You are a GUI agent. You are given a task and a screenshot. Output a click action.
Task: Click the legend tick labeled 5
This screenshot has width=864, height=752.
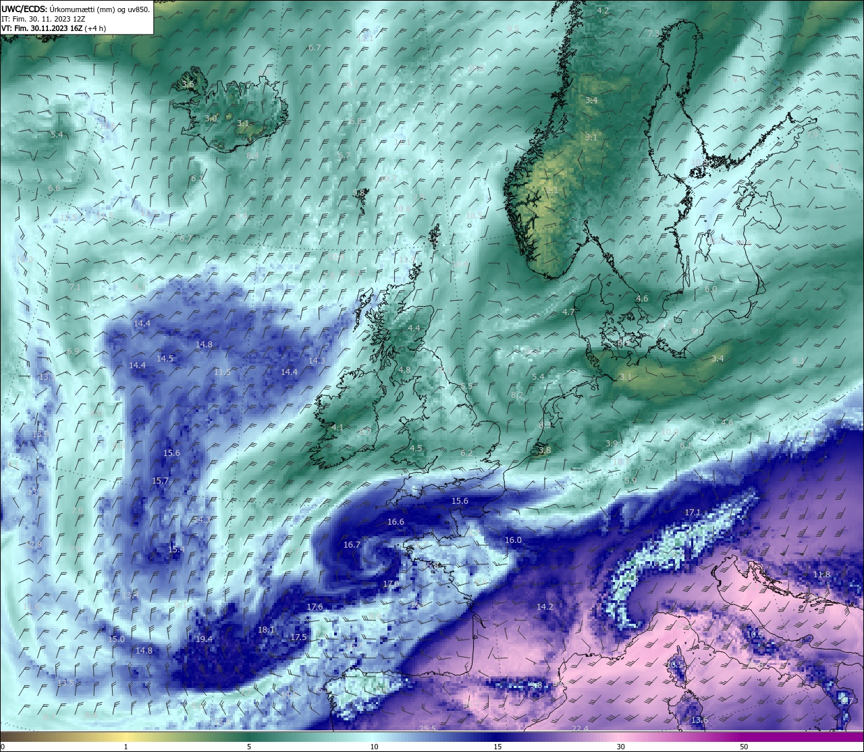click(249, 747)
